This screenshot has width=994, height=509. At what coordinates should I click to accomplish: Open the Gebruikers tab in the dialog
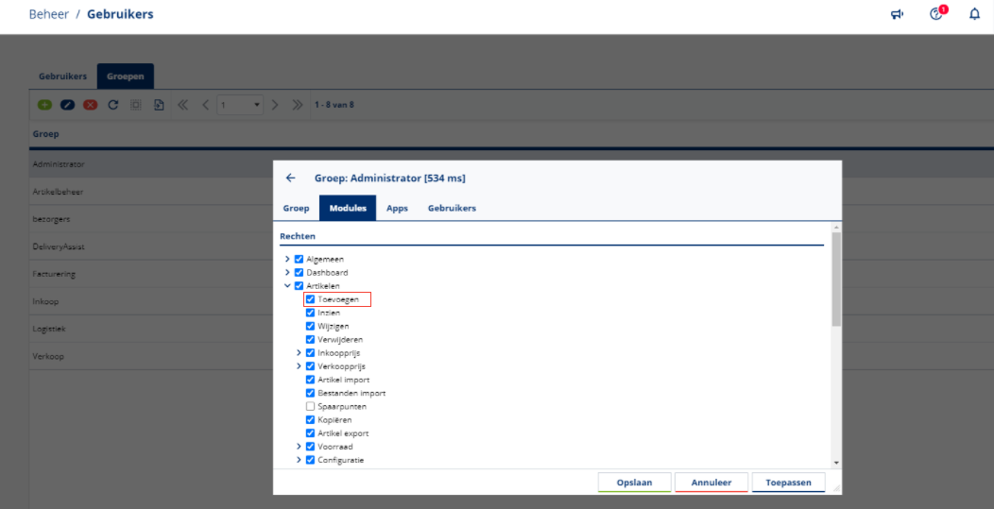(x=452, y=208)
